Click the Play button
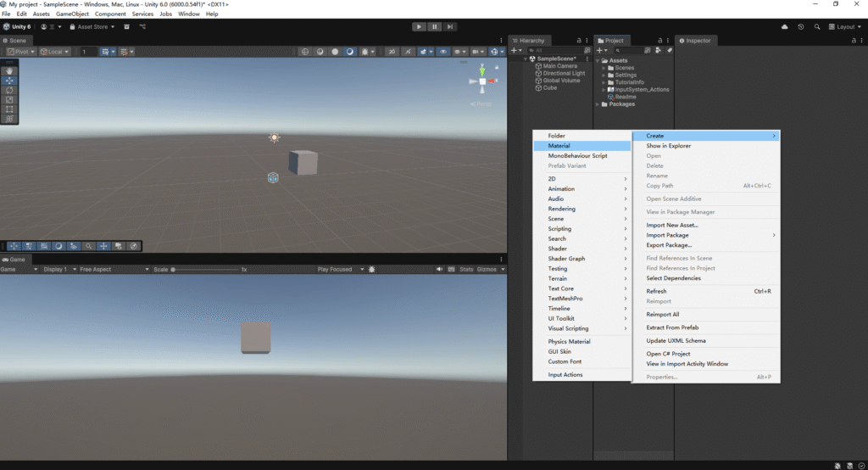 click(419, 26)
